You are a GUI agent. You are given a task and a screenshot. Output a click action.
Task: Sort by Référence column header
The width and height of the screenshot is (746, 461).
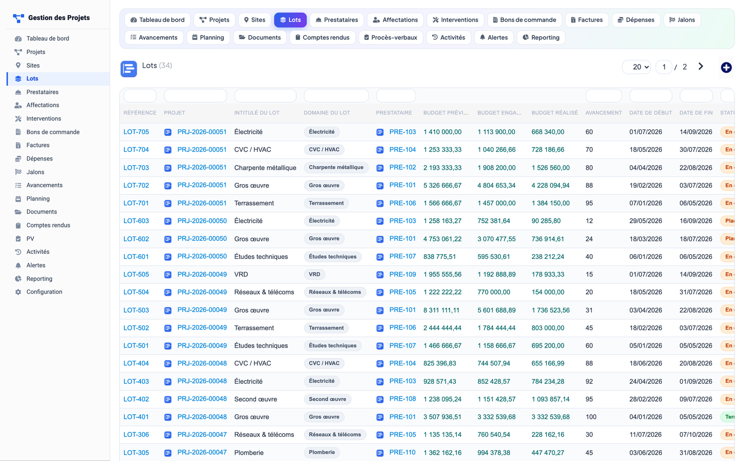[x=140, y=113]
